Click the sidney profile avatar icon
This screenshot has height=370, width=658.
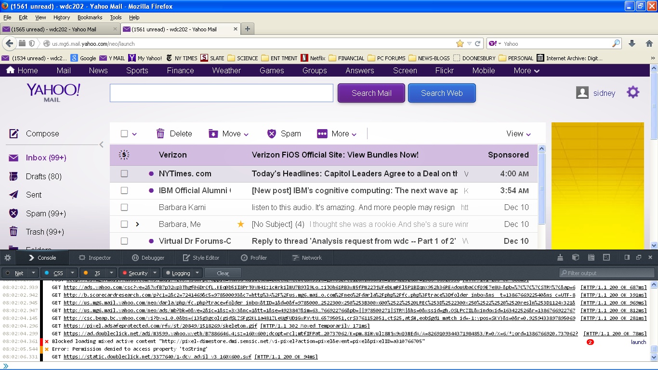(x=582, y=93)
